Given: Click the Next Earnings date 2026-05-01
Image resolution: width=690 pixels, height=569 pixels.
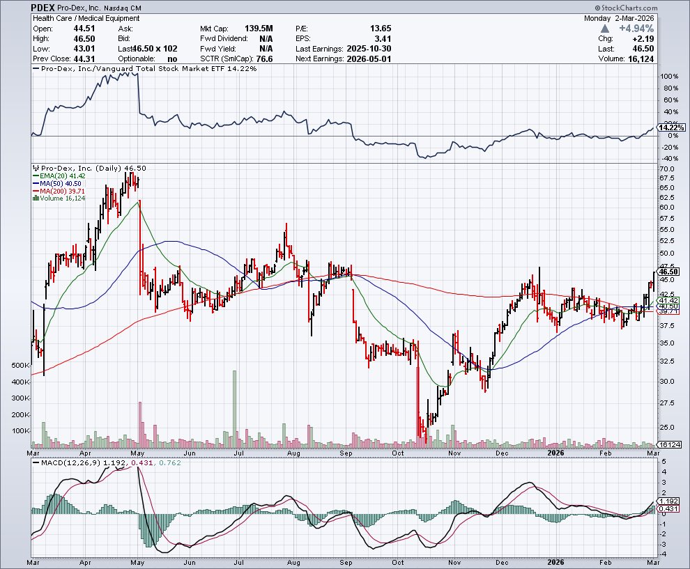Looking at the screenshot, I should click(x=369, y=59).
